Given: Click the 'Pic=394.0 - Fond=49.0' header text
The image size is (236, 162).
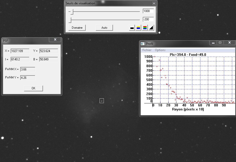Looking at the screenshot, I should tap(188, 55).
